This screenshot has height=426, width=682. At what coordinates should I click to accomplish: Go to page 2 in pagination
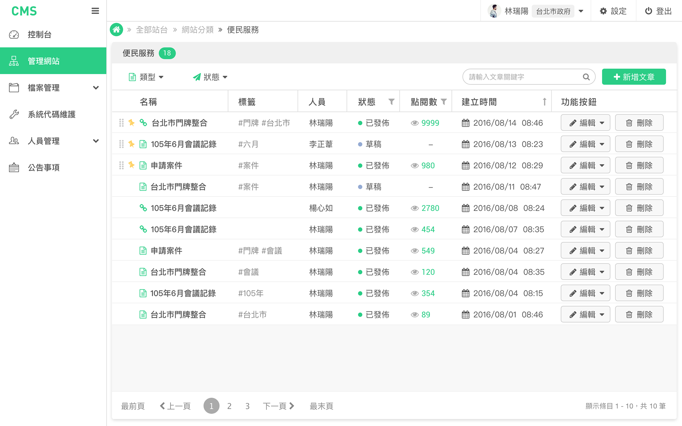[229, 406]
